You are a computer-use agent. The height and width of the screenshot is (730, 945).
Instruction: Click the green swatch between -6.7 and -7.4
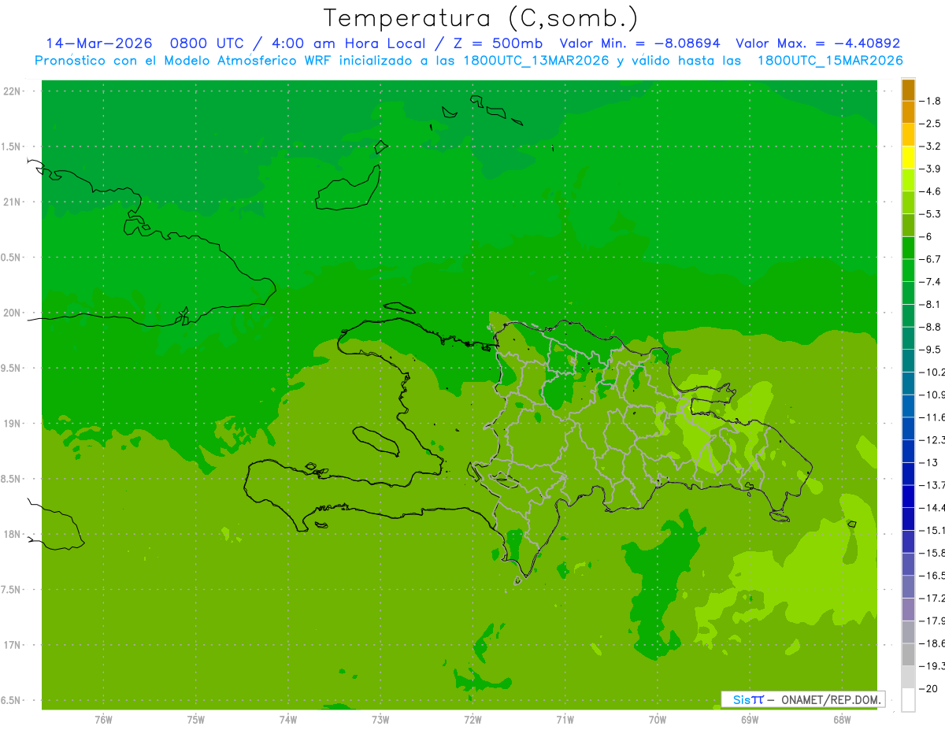point(908,270)
